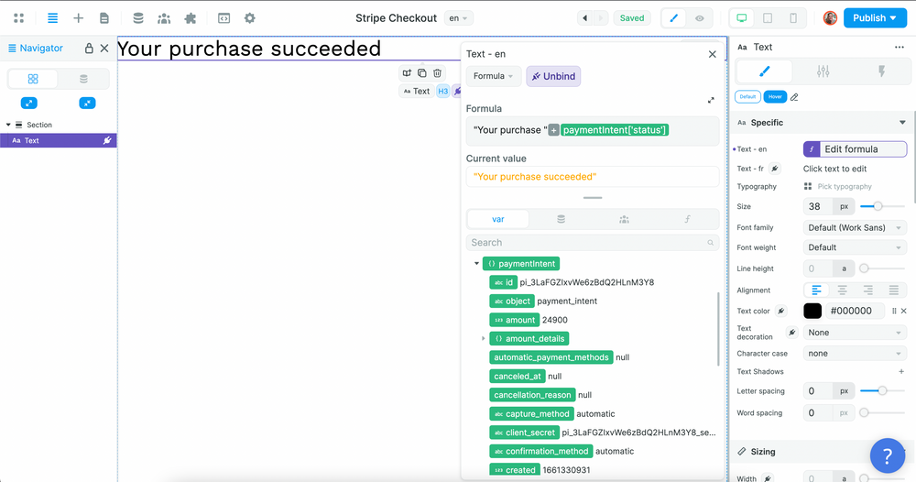The image size is (916, 482).
Task: Enable the Hover state
Action: coord(775,97)
